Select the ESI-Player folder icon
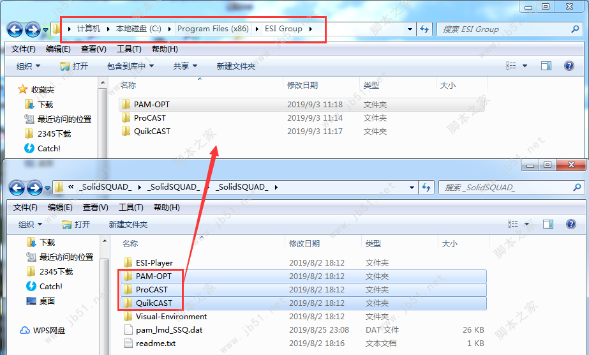Screen dimensions: 589x355 (x=128, y=262)
